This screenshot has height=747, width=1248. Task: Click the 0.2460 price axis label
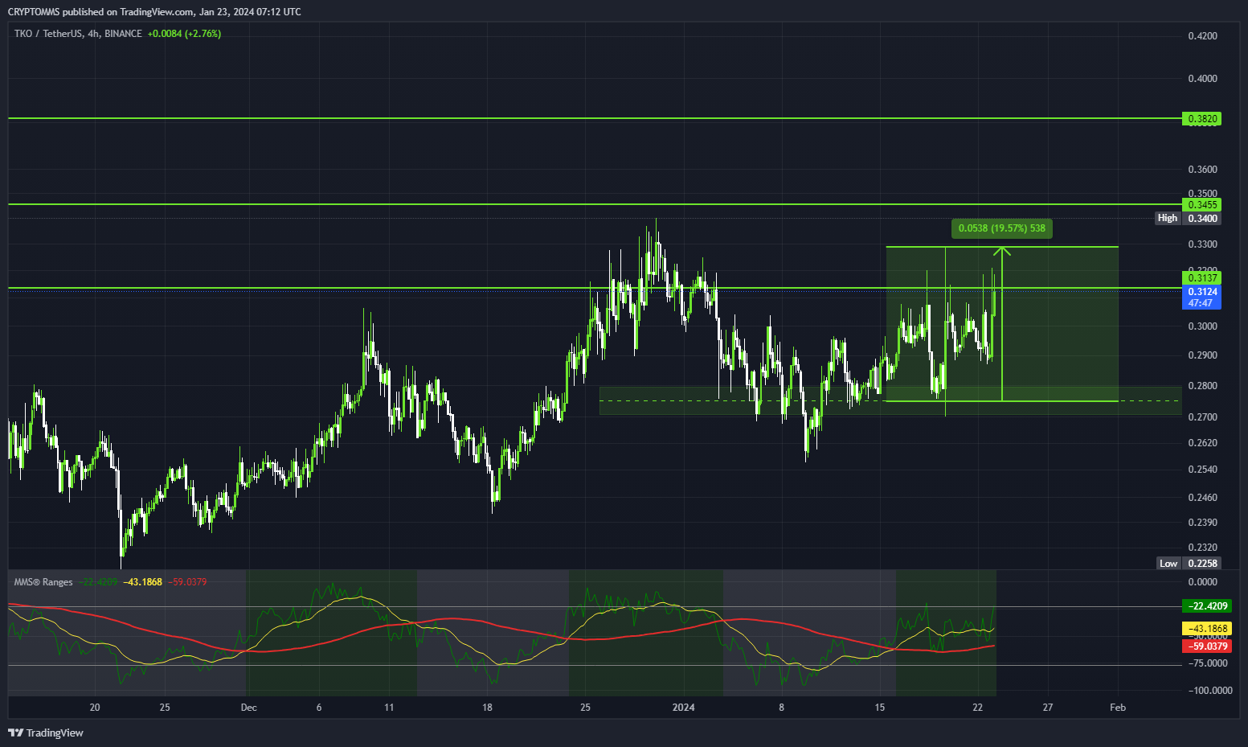[x=1202, y=498]
